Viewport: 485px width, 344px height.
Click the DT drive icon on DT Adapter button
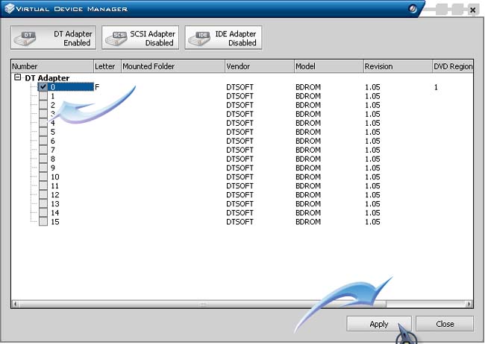pos(25,38)
